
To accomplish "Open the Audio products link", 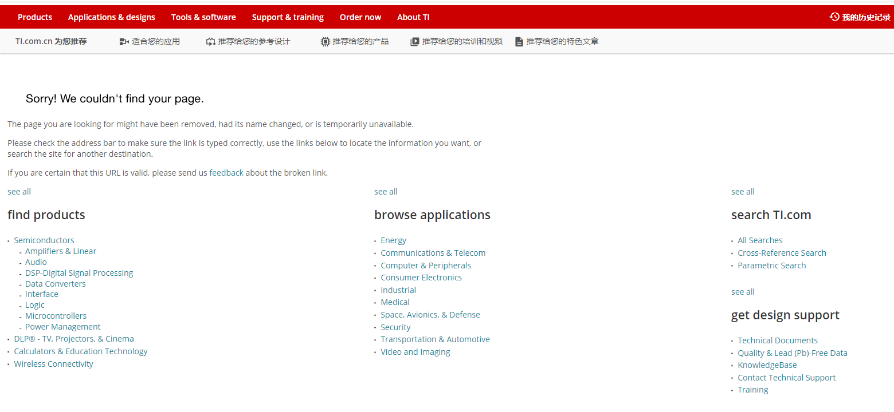I will (36, 262).
